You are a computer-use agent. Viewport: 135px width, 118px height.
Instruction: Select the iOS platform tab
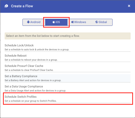click(56, 22)
